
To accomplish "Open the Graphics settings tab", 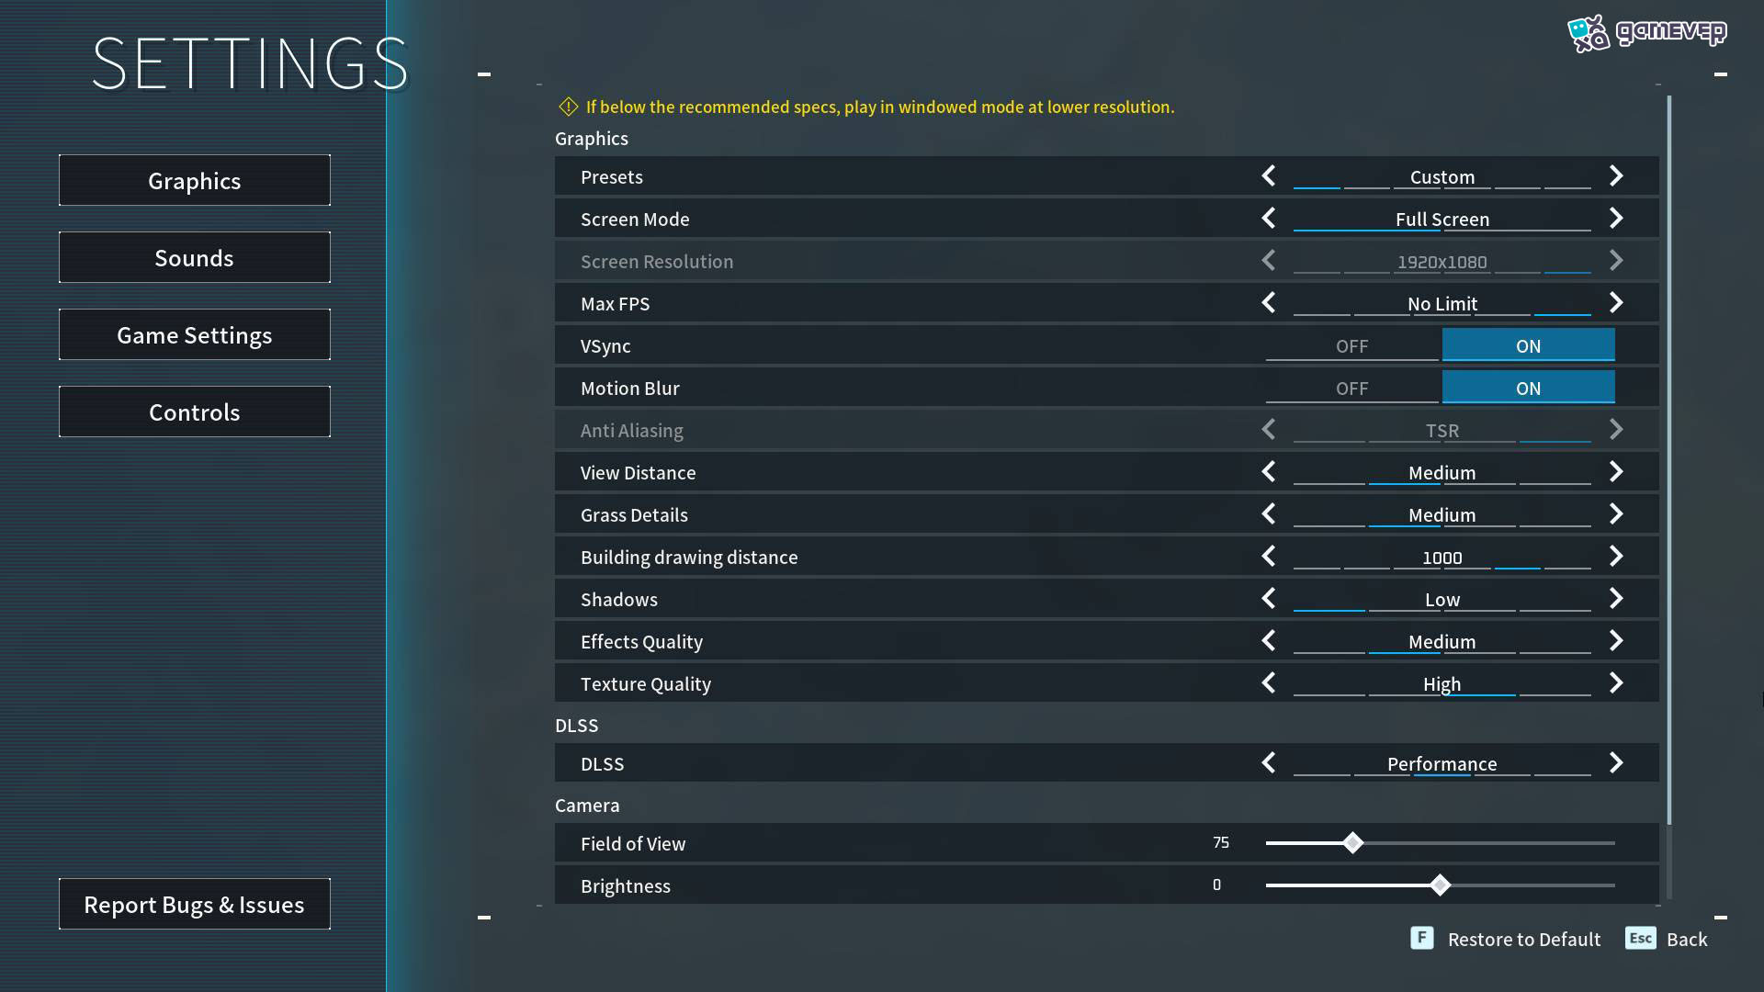I will (x=195, y=180).
